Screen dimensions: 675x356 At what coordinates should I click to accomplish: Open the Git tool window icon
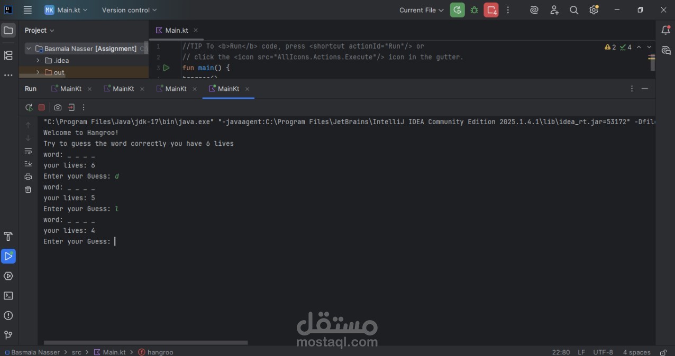pos(8,335)
